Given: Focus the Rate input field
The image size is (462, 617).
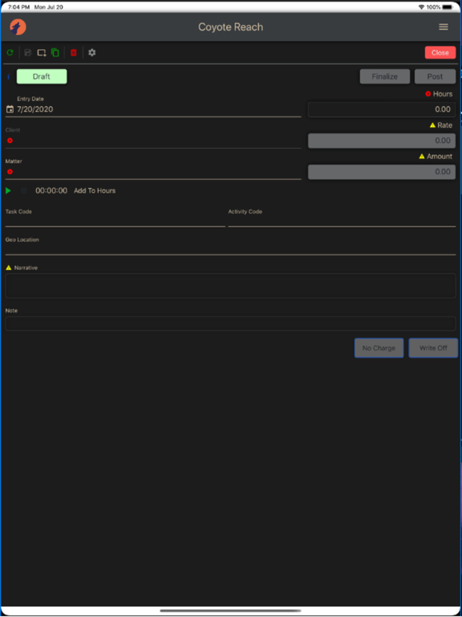Looking at the screenshot, I should tap(382, 141).
